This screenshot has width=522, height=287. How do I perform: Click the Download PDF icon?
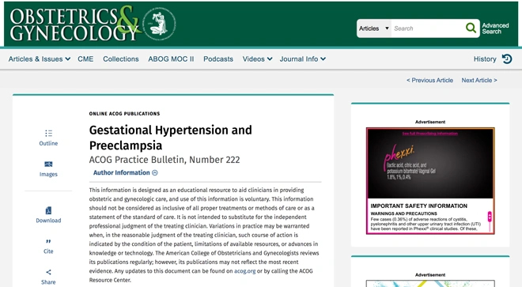(48, 210)
